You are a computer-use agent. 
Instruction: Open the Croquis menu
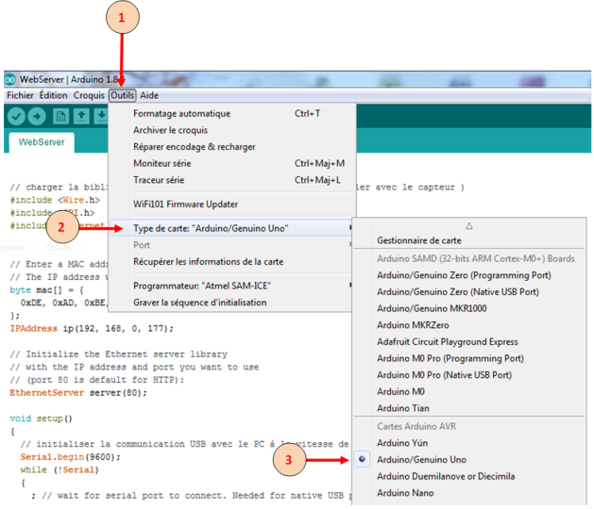coord(89,95)
